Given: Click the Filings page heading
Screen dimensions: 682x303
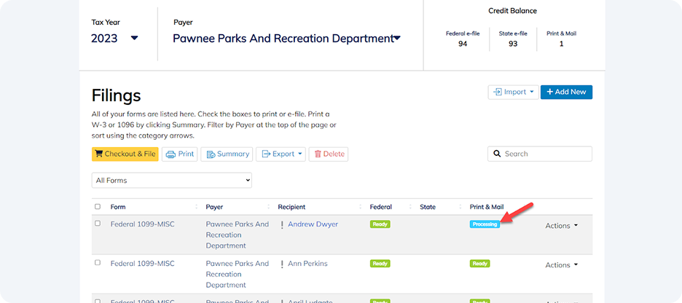Looking at the screenshot, I should (116, 95).
